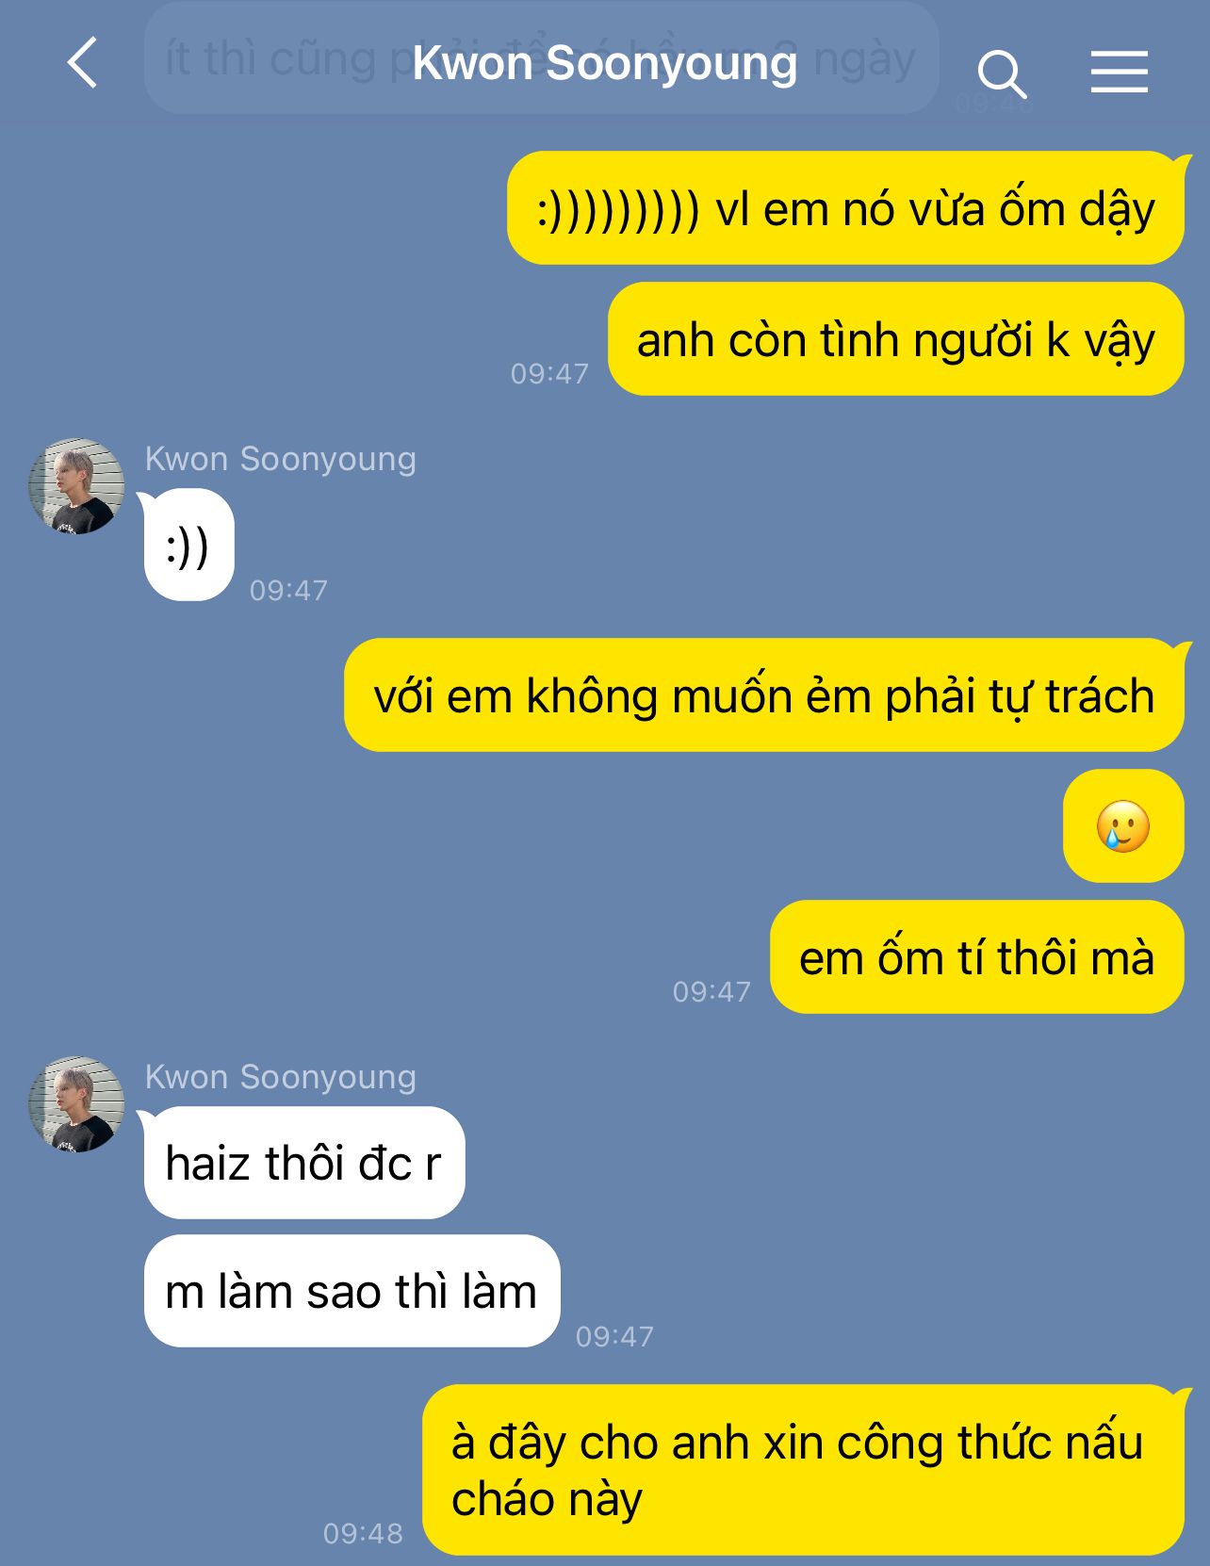Tap the chat title Kwon Soonyoung
The width and height of the screenshot is (1210, 1566).
click(x=604, y=63)
